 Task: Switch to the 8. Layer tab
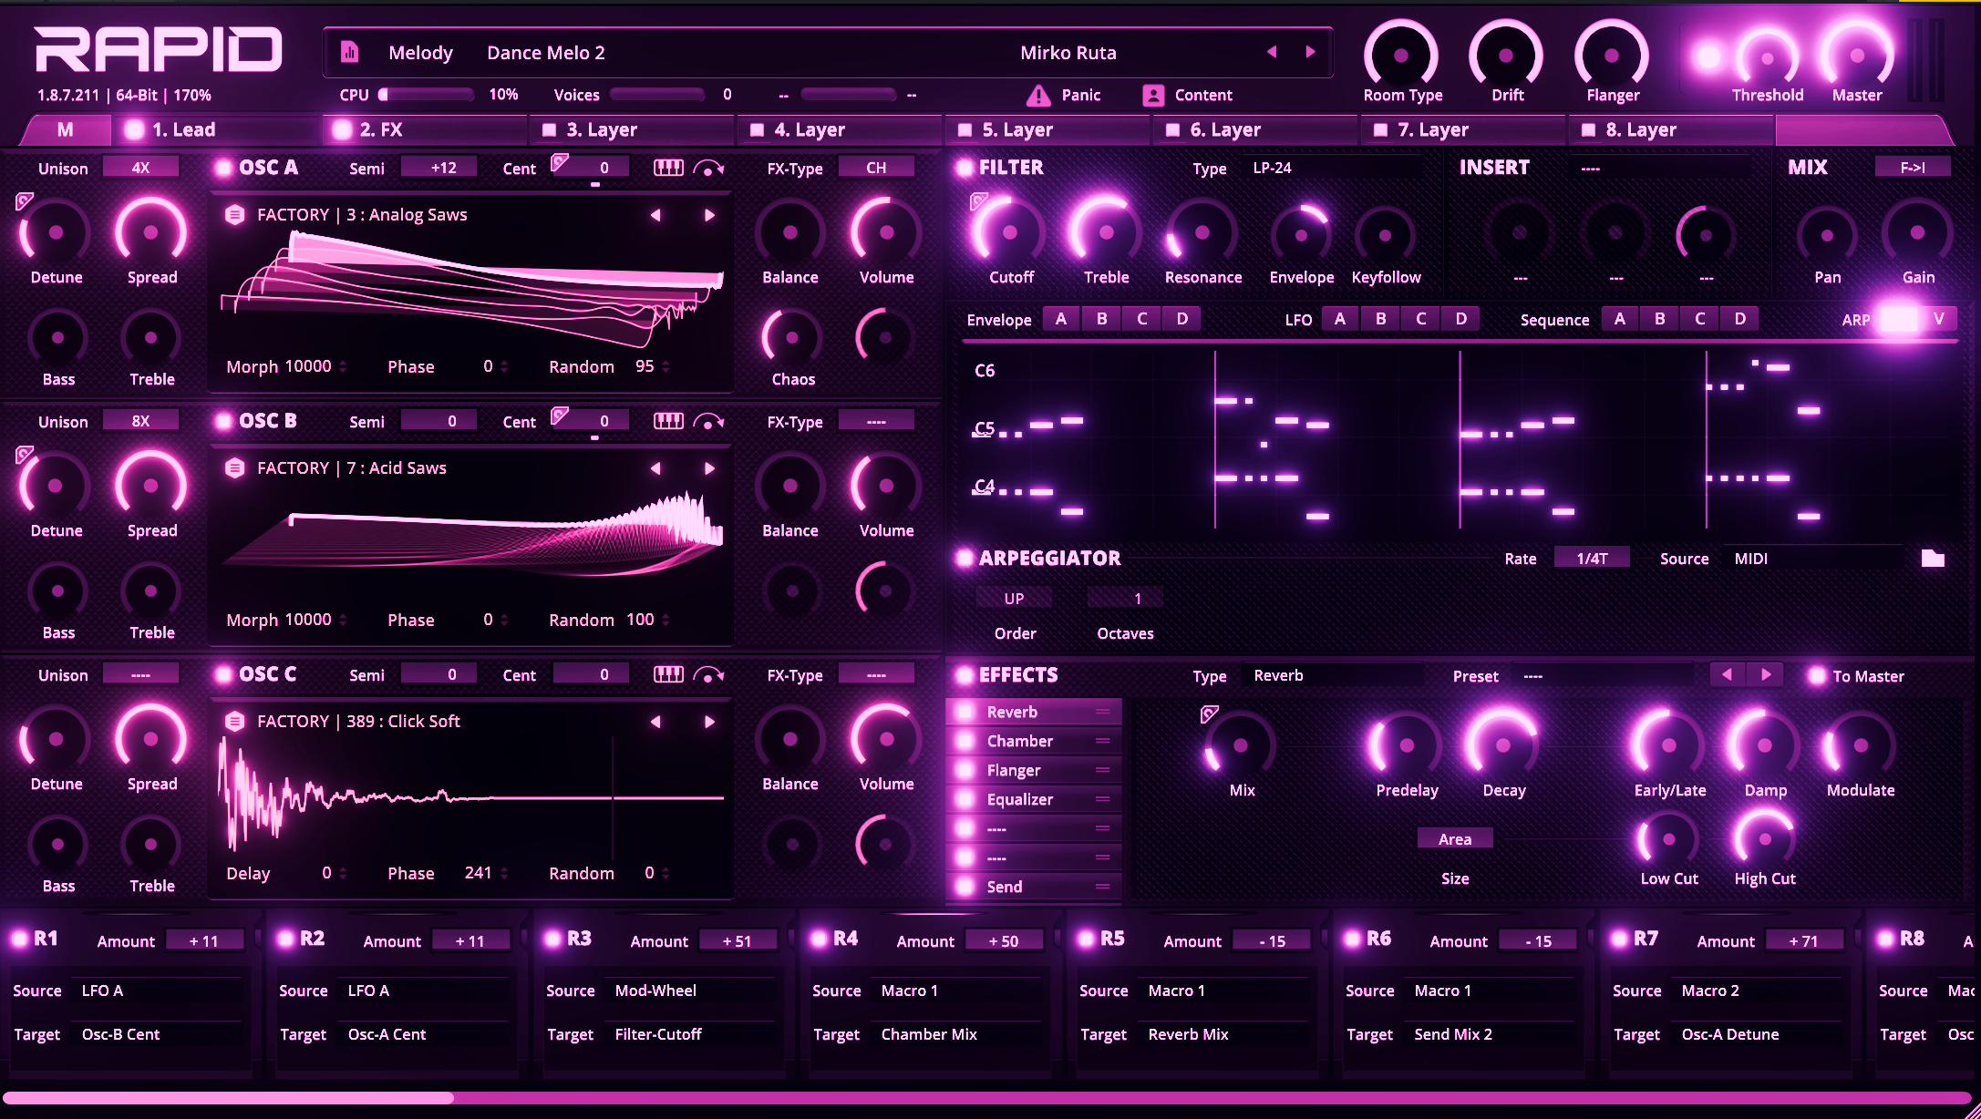pyautogui.click(x=1670, y=129)
